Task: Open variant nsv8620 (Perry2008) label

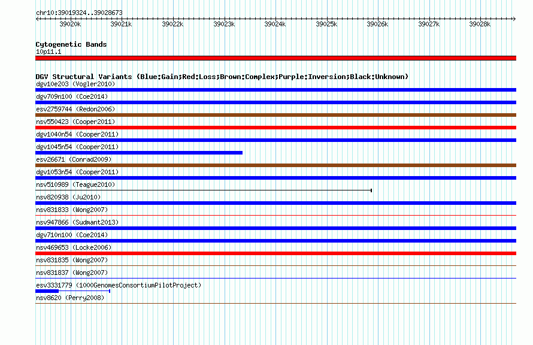Action: (x=70, y=298)
